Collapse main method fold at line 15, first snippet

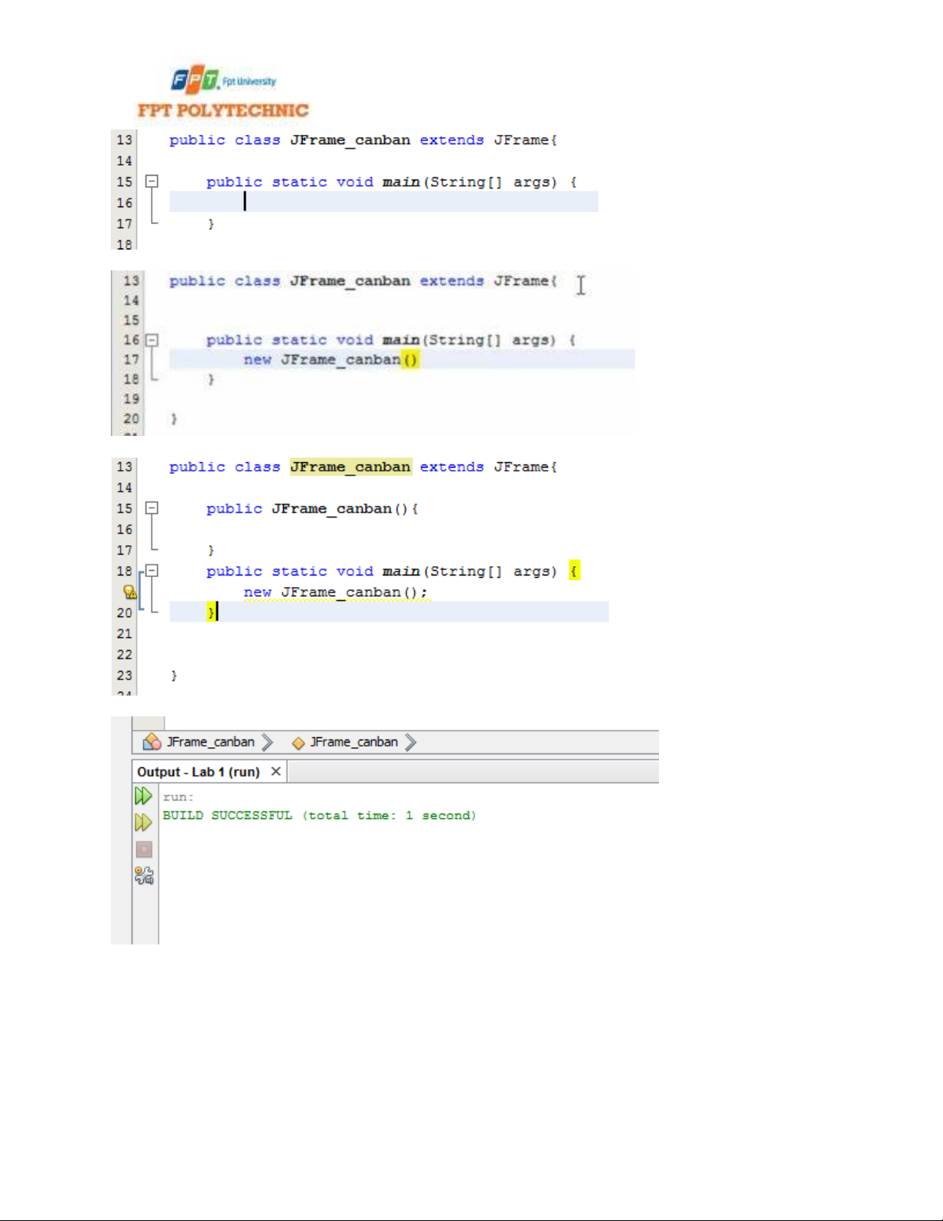152,182
